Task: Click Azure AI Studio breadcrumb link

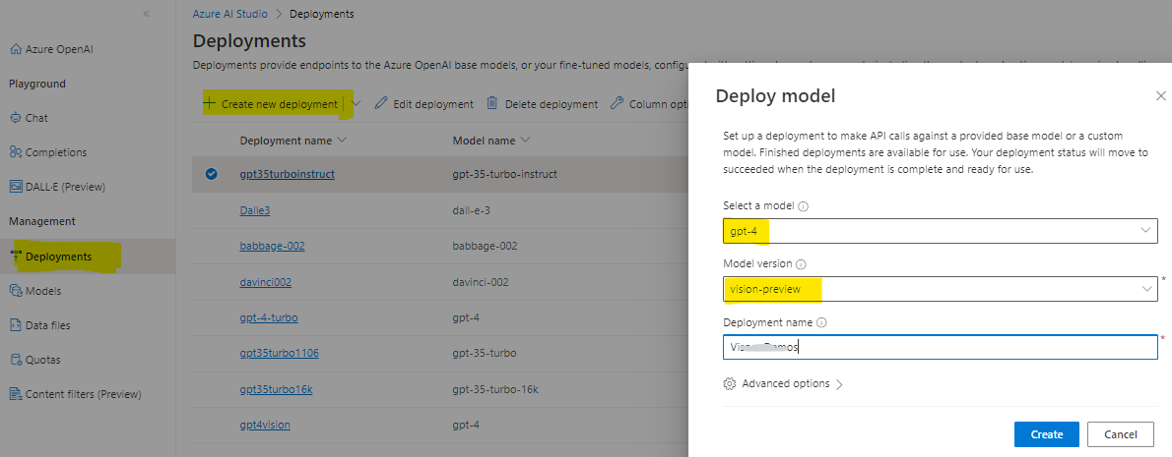Action: click(x=231, y=14)
